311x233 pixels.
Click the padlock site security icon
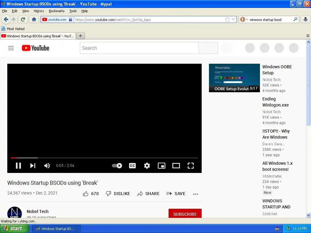click(70, 19)
